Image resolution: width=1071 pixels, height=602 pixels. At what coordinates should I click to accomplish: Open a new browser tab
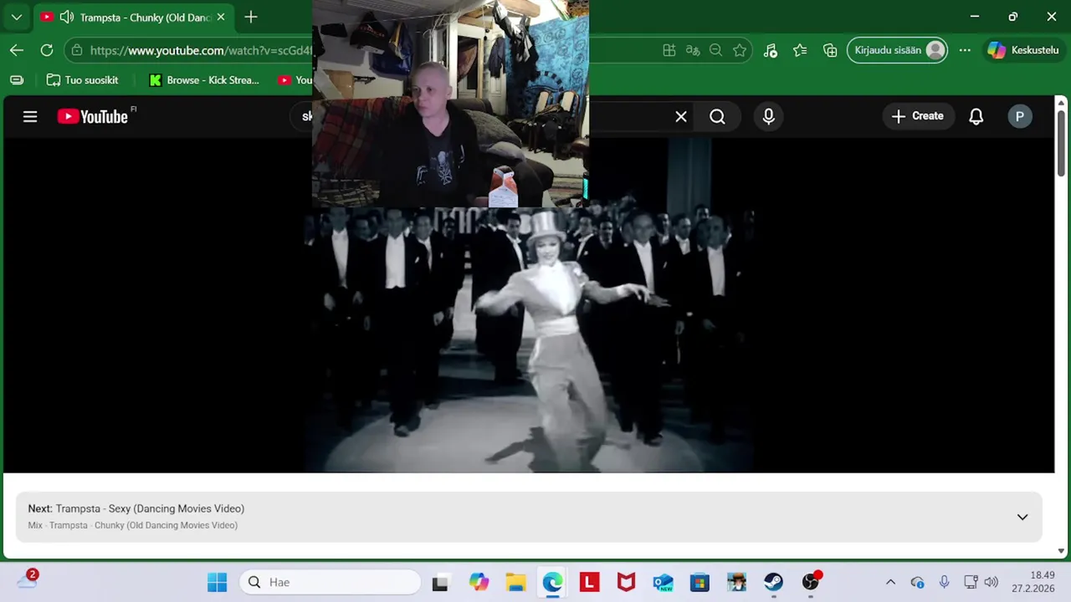(251, 17)
